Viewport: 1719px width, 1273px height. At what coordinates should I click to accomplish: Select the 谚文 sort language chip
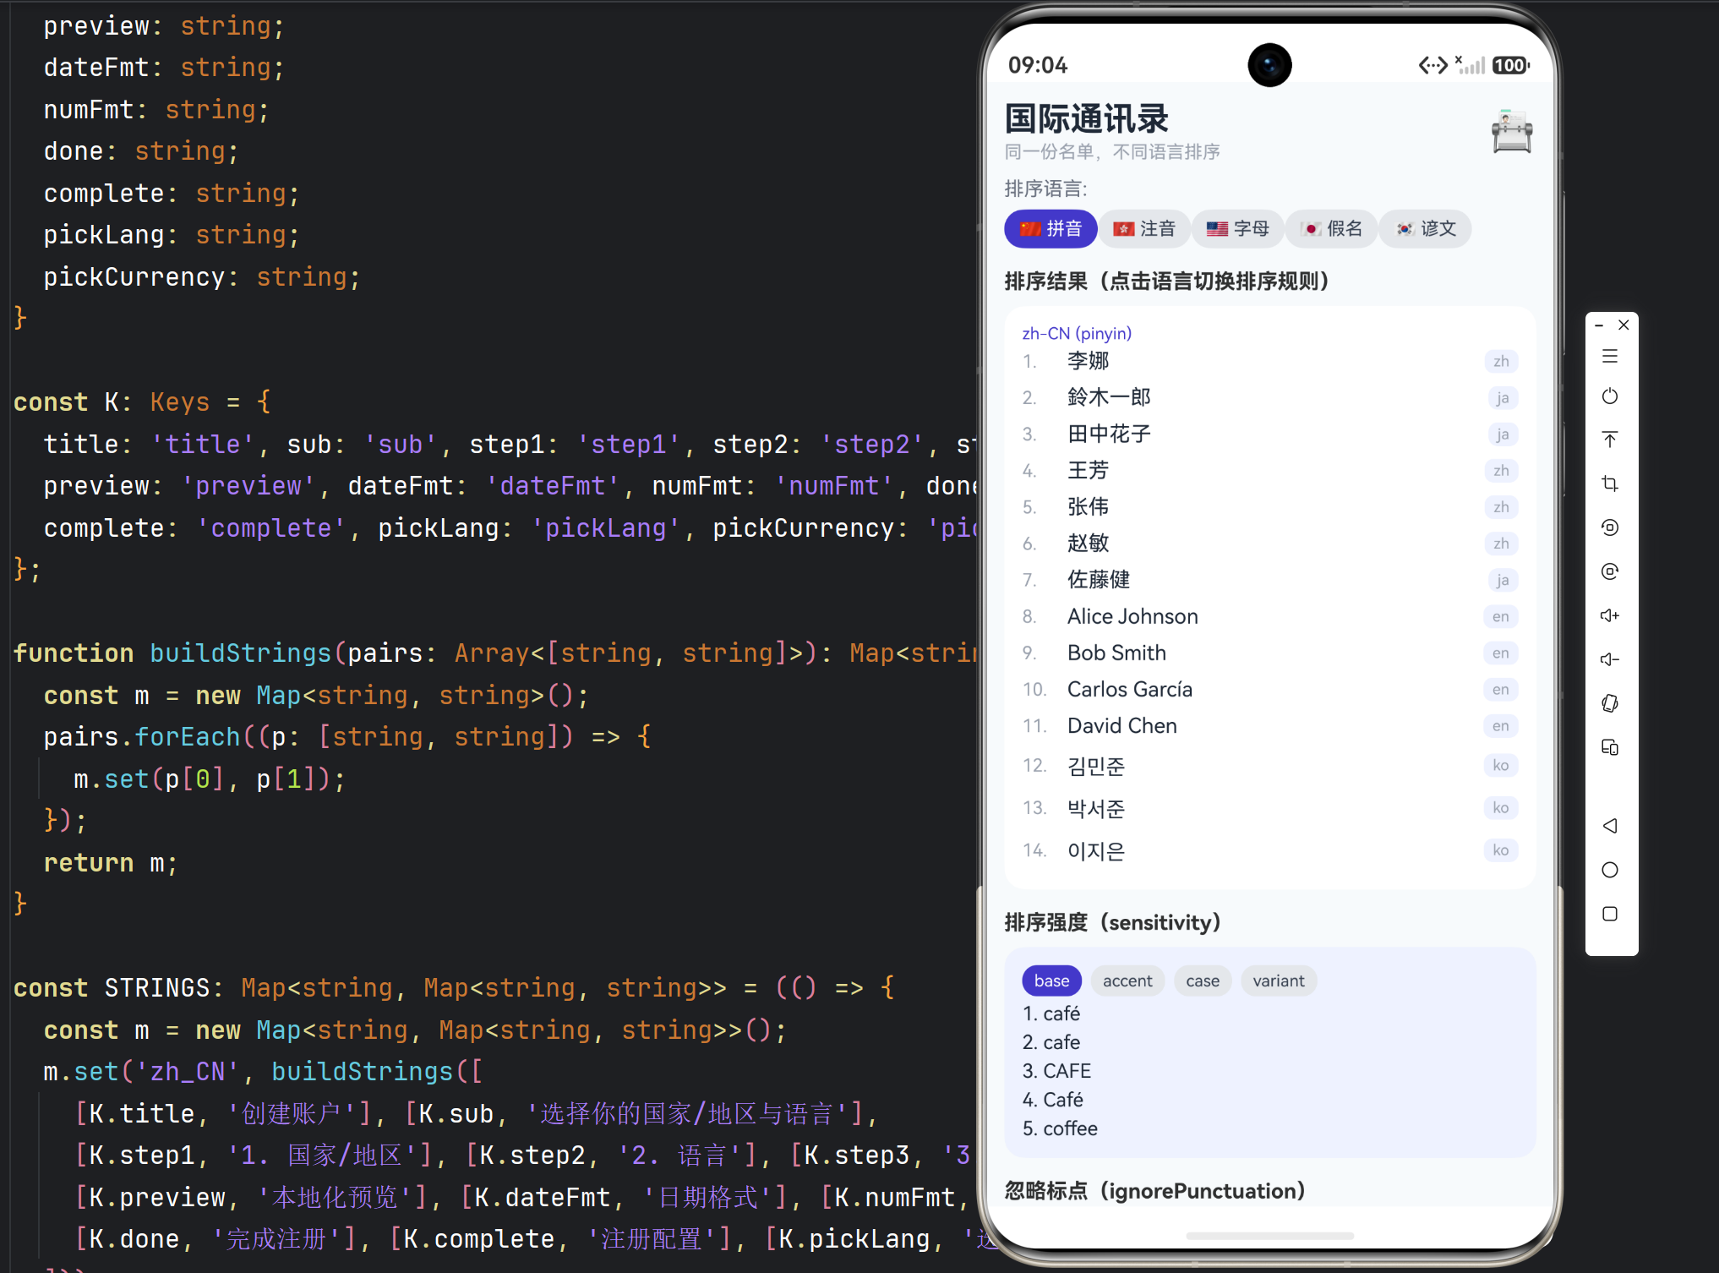1425,229
